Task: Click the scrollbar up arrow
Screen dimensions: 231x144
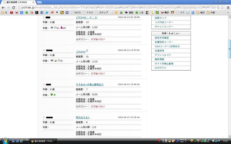Action: 229,17
